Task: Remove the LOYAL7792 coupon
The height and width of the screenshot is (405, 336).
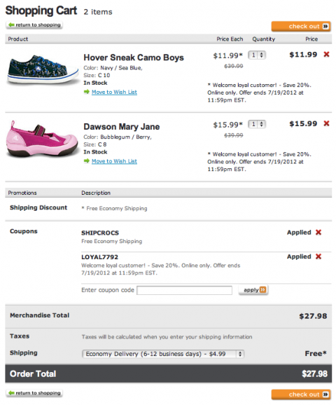Action: coord(318,256)
